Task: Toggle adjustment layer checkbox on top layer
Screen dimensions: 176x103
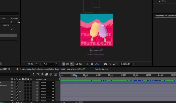Action: [x=28, y=82]
